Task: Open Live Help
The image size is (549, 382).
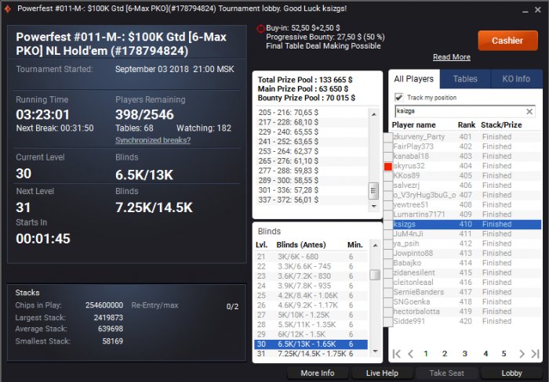Action: [x=382, y=373]
